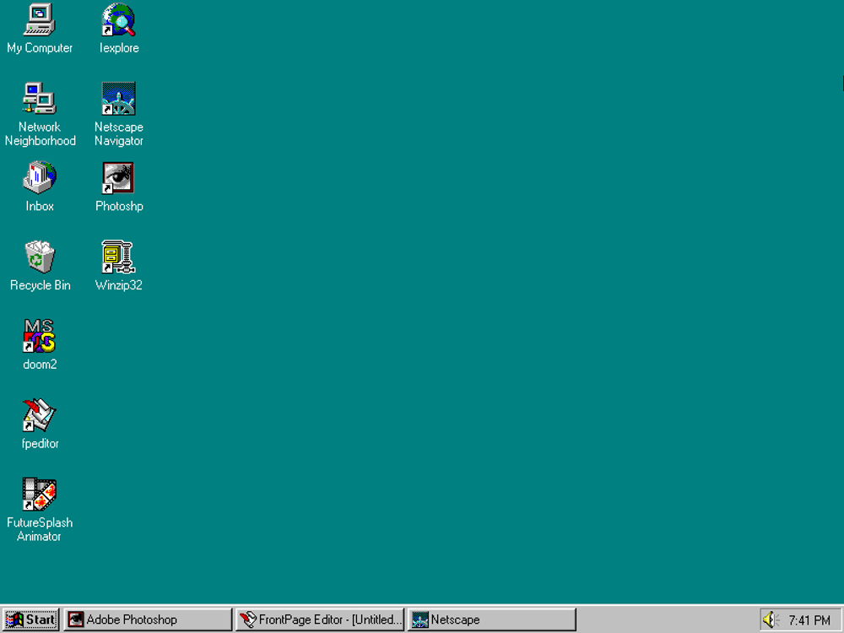844x633 pixels.
Task: Click the Network Neighborhood icon
Action: click(40, 99)
